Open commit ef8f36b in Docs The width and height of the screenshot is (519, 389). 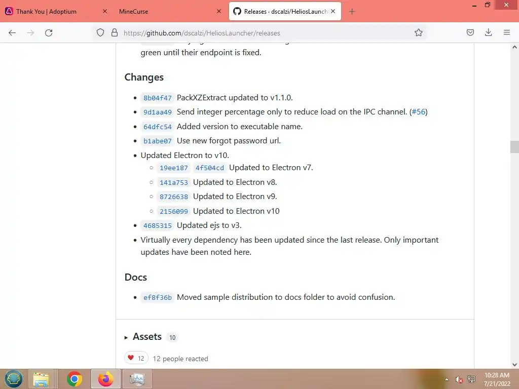(158, 297)
